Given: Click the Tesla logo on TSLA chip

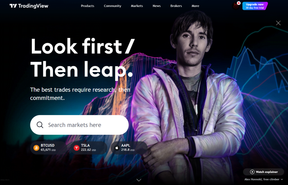Looking at the screenshot, I should (x=76, y=148).
